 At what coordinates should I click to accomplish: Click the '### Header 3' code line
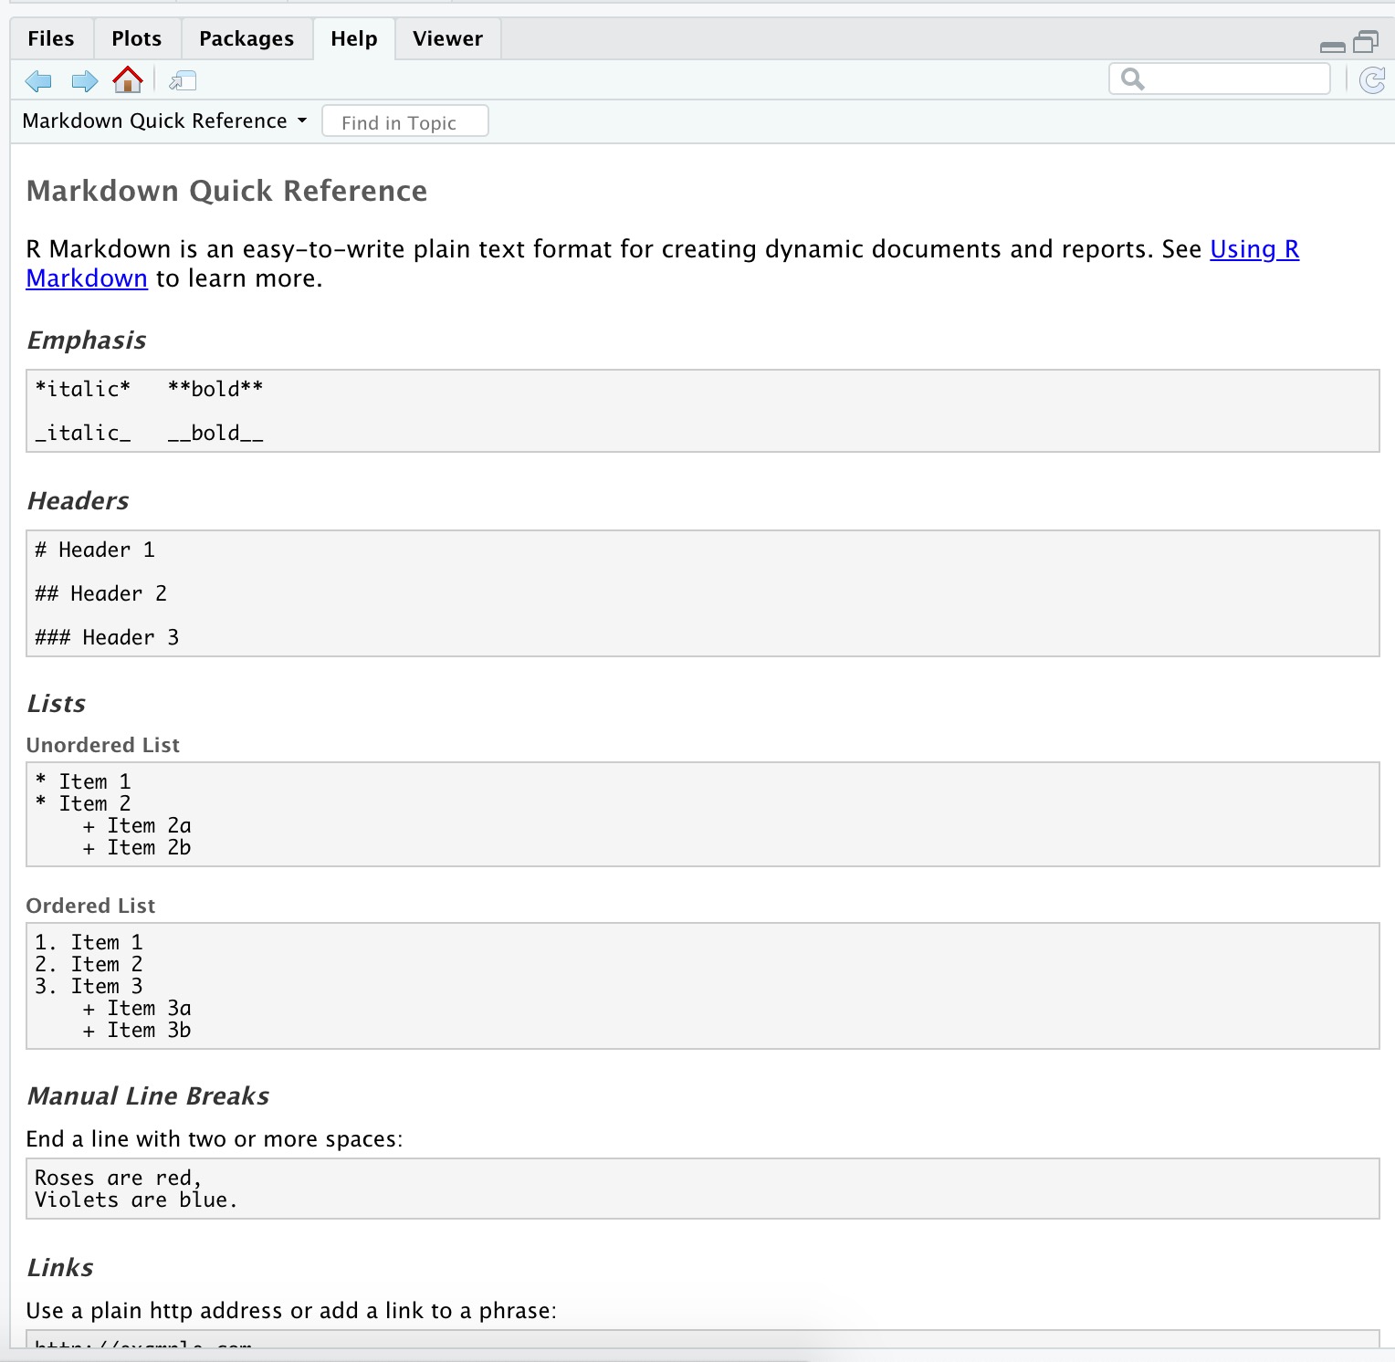coord(107,637)
